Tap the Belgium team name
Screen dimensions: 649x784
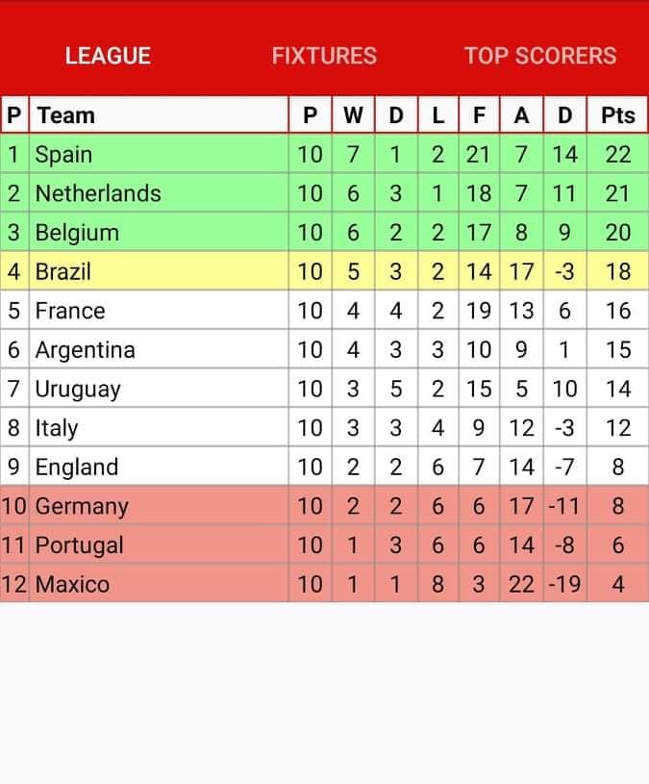[x=78, y=233]
